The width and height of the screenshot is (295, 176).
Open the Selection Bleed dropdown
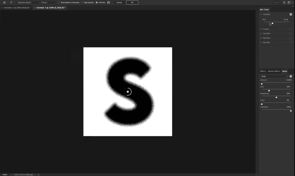tap(36, 2)
